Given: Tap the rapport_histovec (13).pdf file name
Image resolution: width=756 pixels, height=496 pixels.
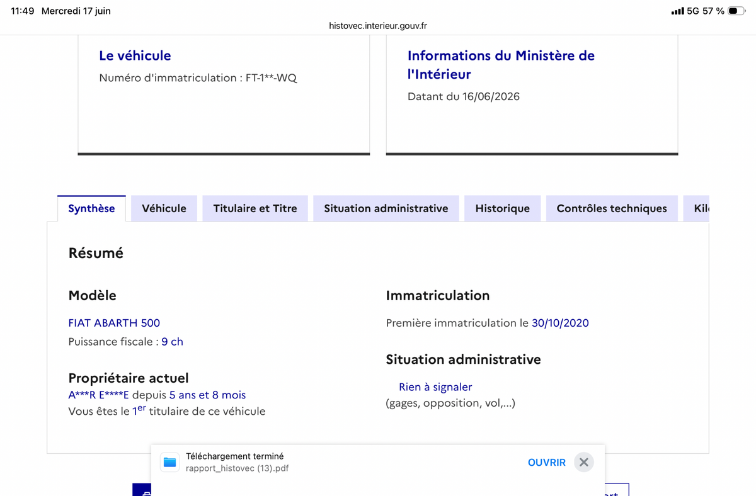Looking at the screenshot, I should 238,468.
